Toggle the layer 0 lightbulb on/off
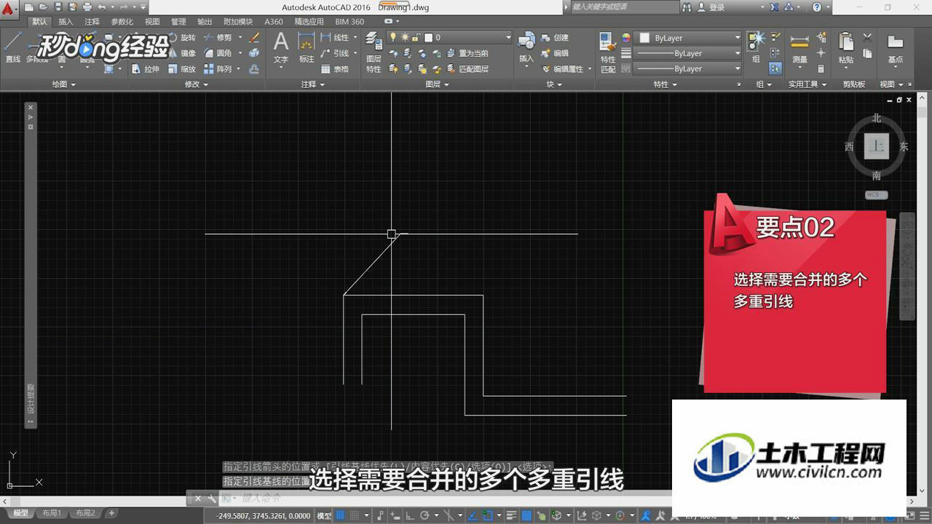Viewport: 932px width, 524px height. 393,37
